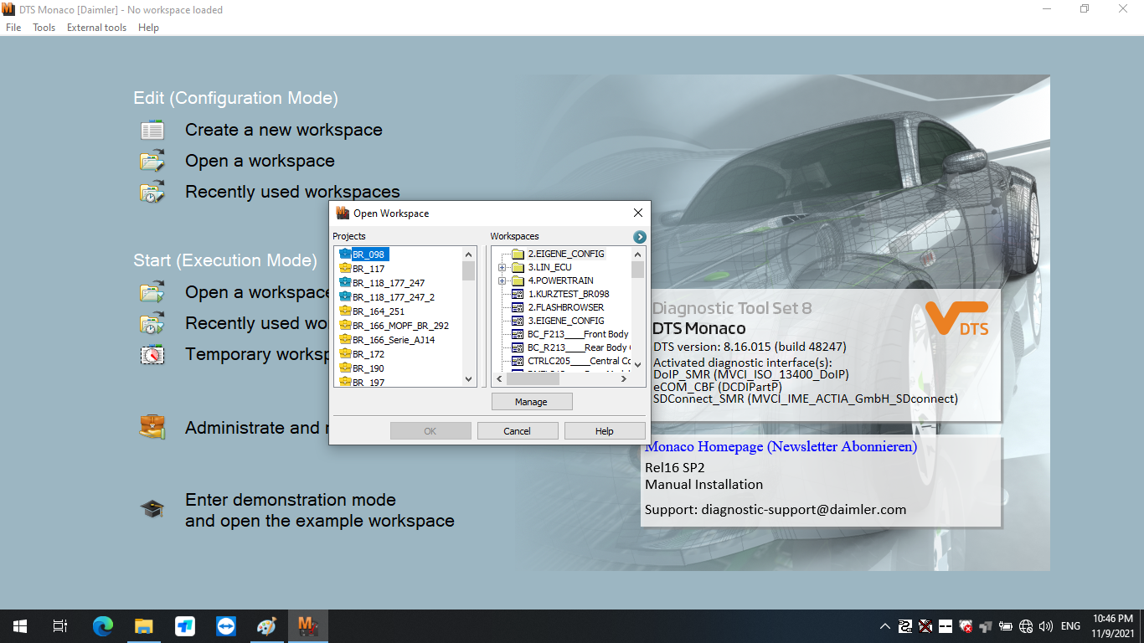The width and height of the screenshot is (1144, 643).
Task: Open the Tools menu
Action: point(44,27)
